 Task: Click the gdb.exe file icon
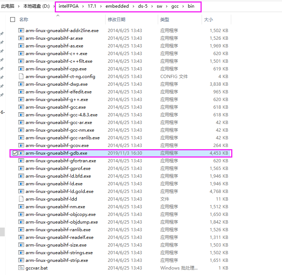point(21,153)
